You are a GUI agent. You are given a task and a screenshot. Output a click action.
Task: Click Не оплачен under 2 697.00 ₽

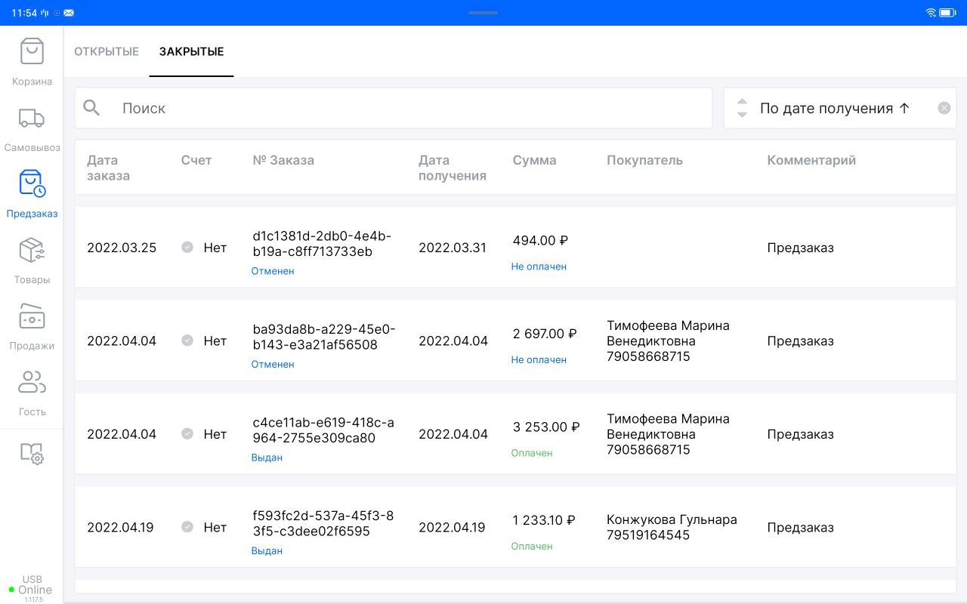click(539, 359)
